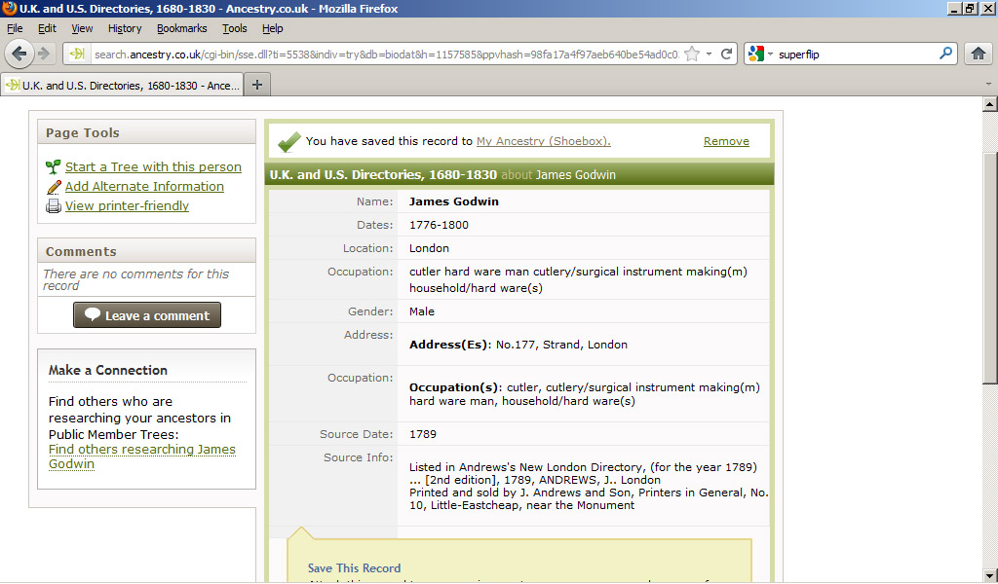This screenshot has width=998, height=584.
Task: Open the list all tabs dropdown arrow
Action: tap(988, 84)
